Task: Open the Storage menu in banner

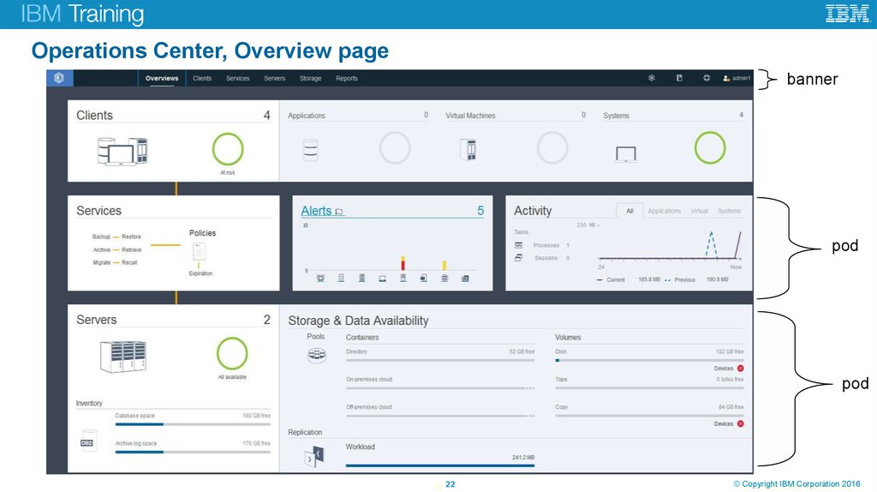Action: [x=310, y=78]
